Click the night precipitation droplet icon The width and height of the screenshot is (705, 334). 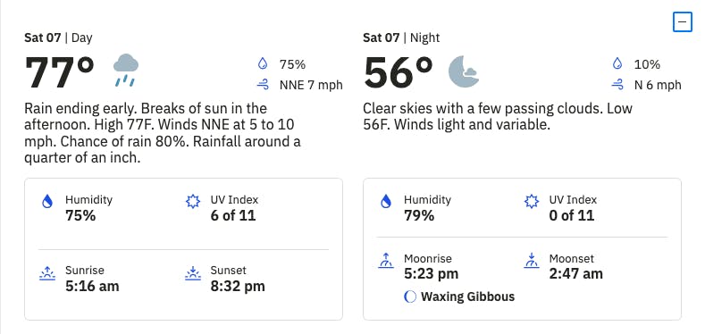617,64
